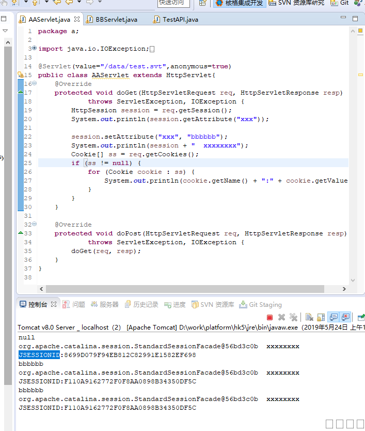Collapse the doPost method at line 32
This screenshot has height=431, width=365.
point(34,225)
